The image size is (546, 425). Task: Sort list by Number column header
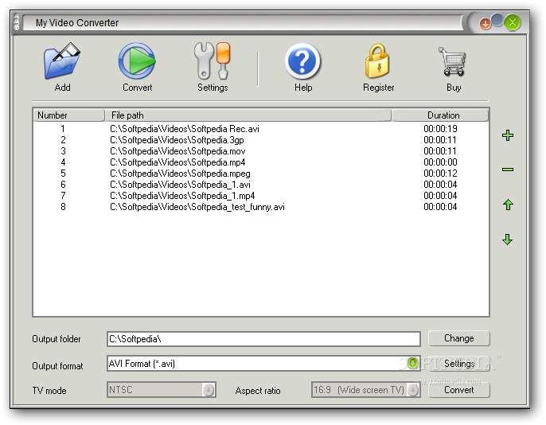(69, 115)
